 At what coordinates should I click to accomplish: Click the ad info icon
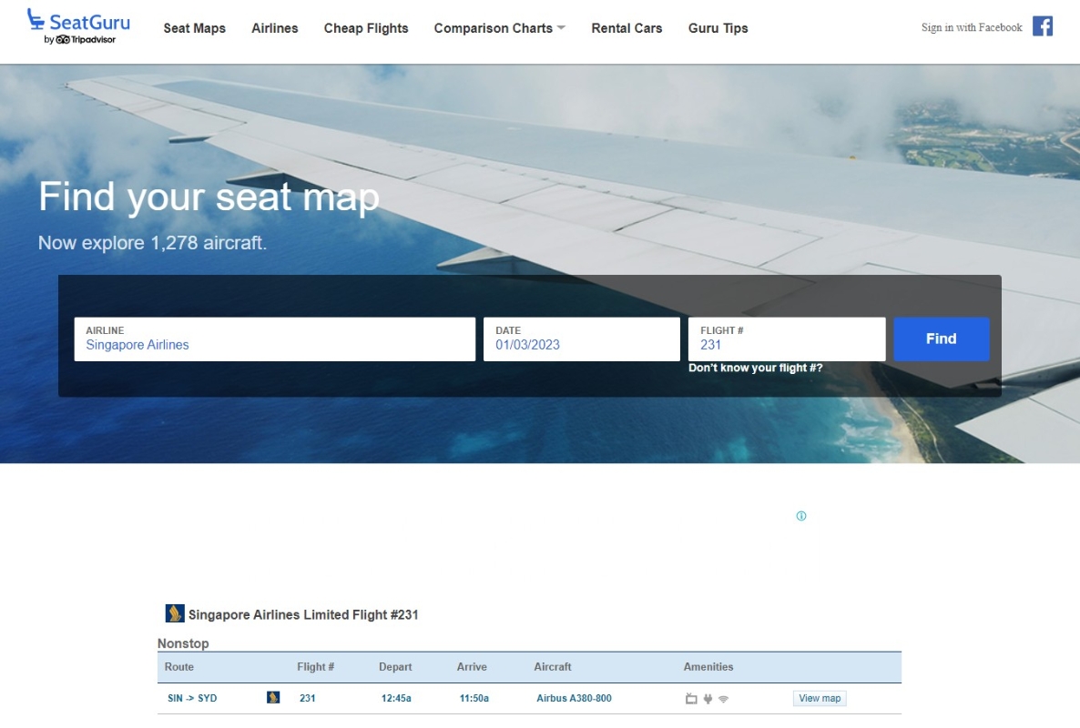(801, 516)
